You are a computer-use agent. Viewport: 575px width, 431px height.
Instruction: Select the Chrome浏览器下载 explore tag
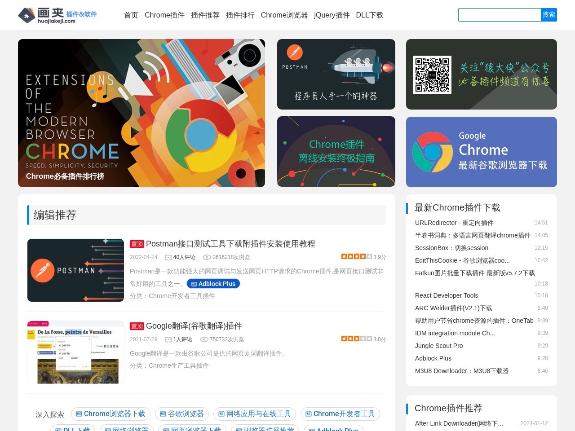click(x=111, y=414)
